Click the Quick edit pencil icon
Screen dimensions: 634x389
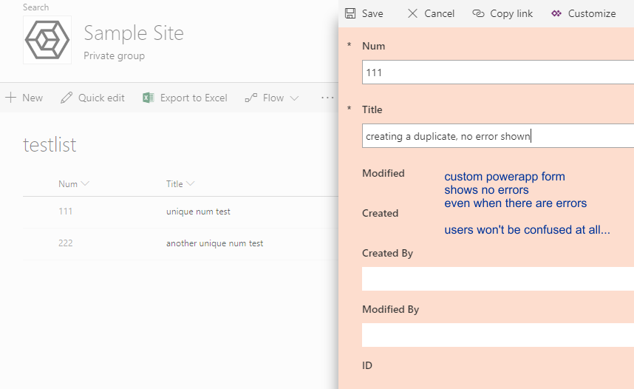(x=67, y=98)
